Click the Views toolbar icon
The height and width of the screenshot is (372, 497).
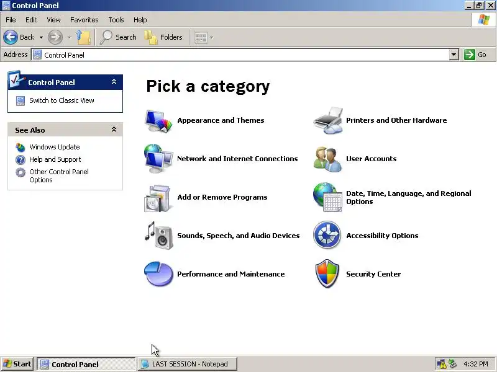pyautogui.click(x=201, y=38)
